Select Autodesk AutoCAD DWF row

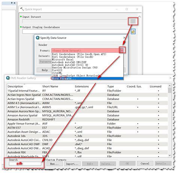click(87, 144)
